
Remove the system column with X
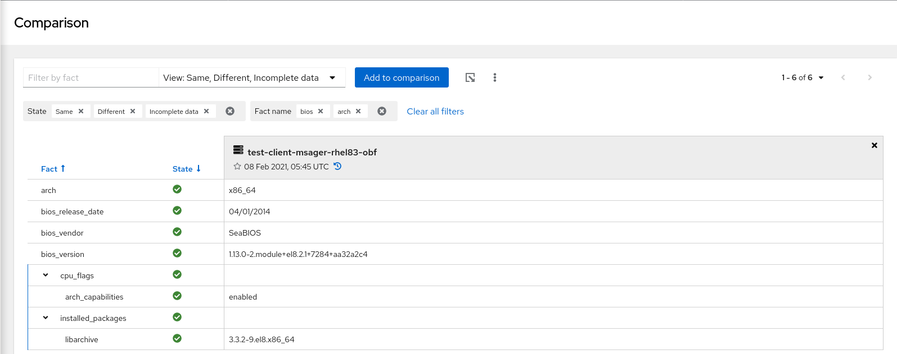tap(874, 145)
